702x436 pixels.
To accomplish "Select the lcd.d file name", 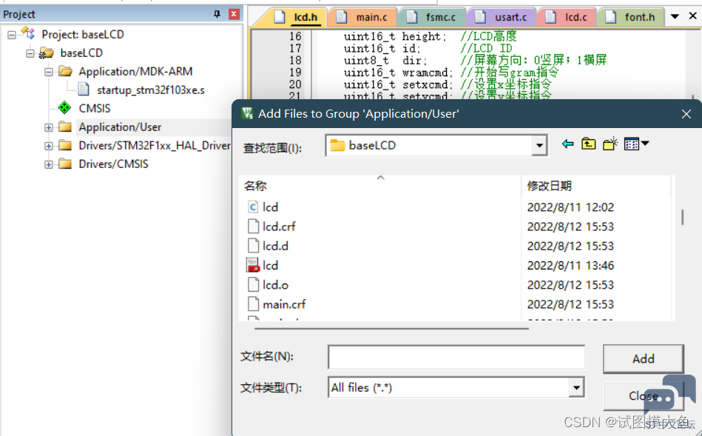I will 275,246.
